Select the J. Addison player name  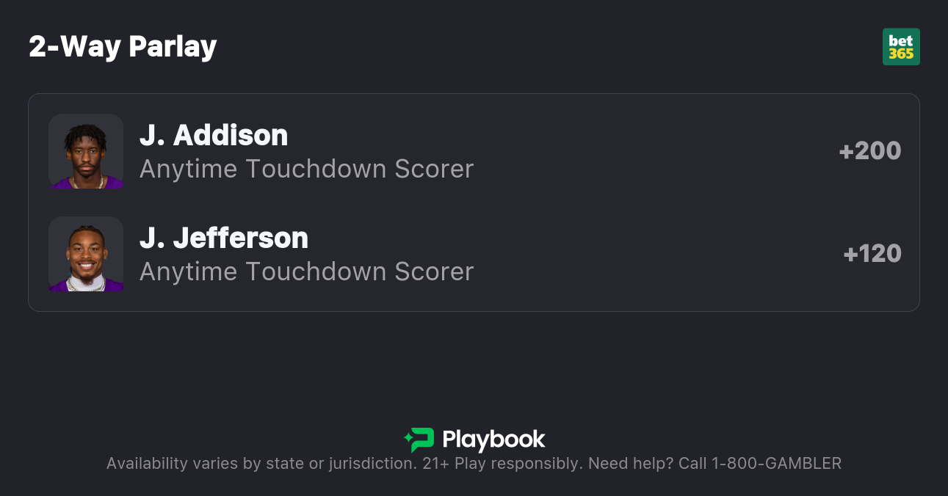[x=214, y=135]
